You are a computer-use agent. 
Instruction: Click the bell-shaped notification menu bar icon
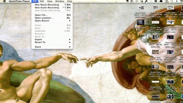click(x=161, y=1)
